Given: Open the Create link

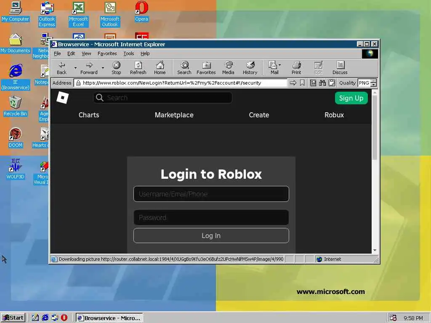Looking at the screenshot, I should tap(259, 115).
